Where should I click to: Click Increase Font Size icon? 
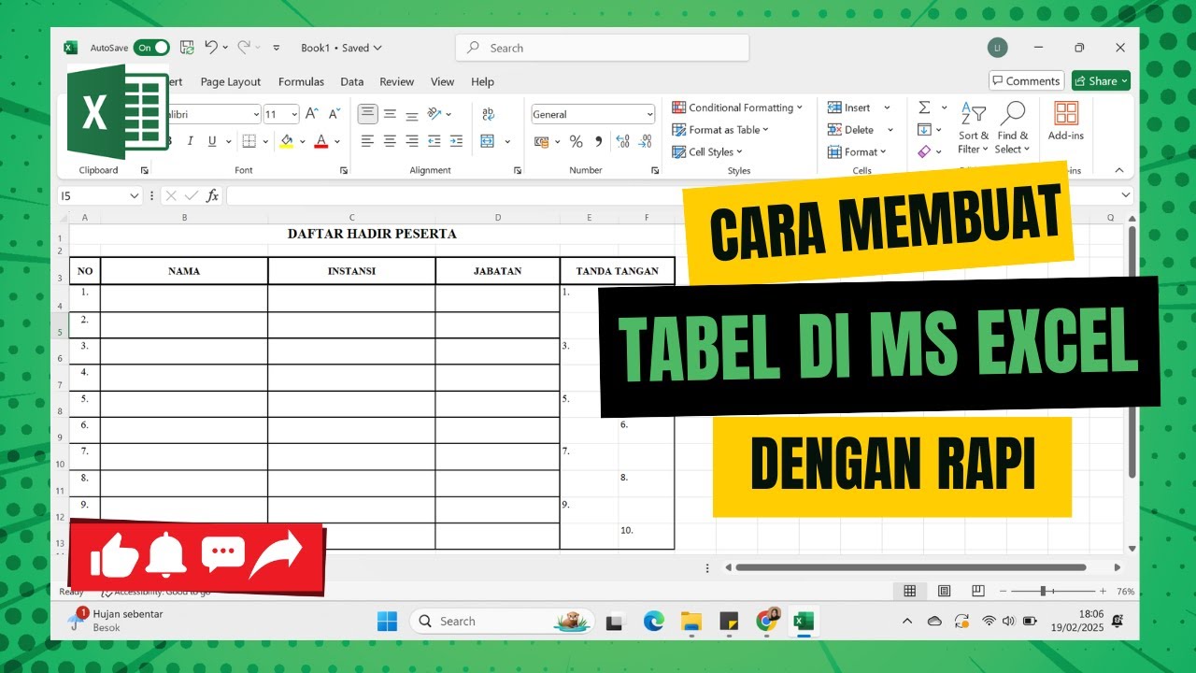click(x=312, y=114)
